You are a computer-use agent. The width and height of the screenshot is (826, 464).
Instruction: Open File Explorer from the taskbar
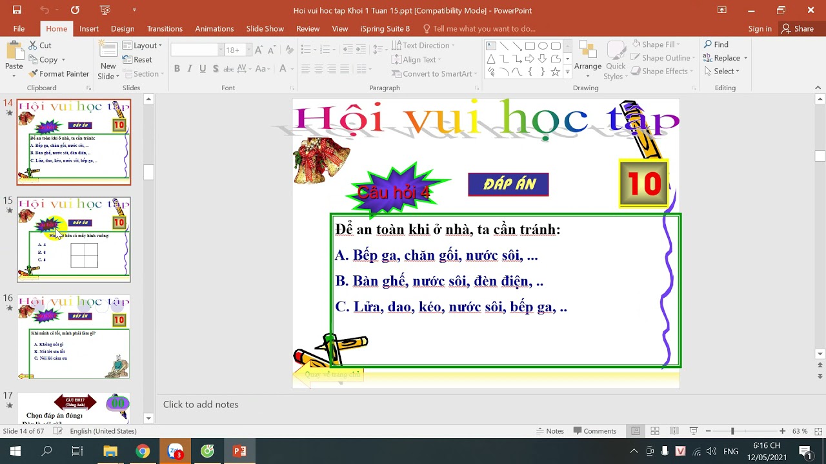(110, 451)
